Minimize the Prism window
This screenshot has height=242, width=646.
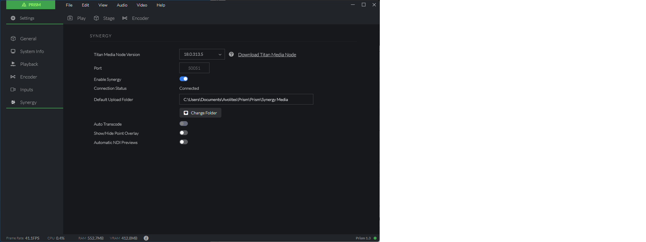(x=353, y=5)
